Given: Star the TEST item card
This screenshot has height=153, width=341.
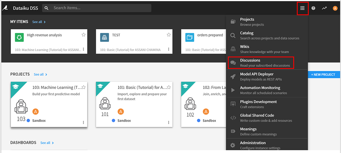Looking at the screenshot, I should [168, 35].
